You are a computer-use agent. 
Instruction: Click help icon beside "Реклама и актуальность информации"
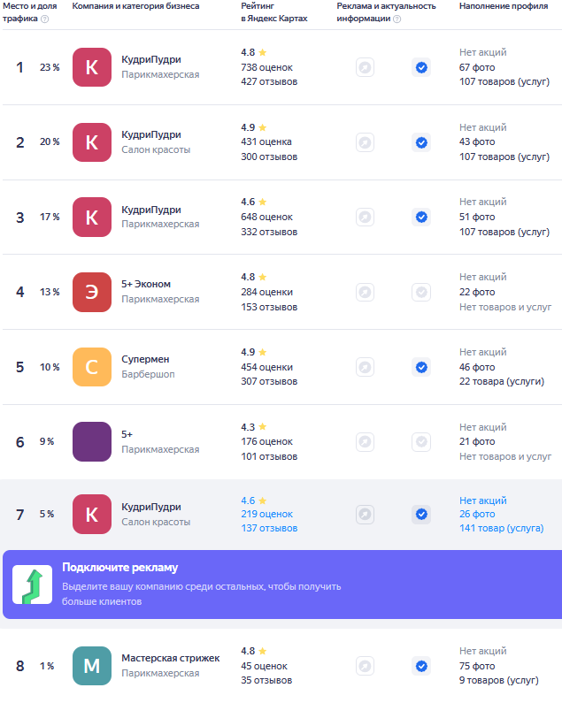point(396,19)
